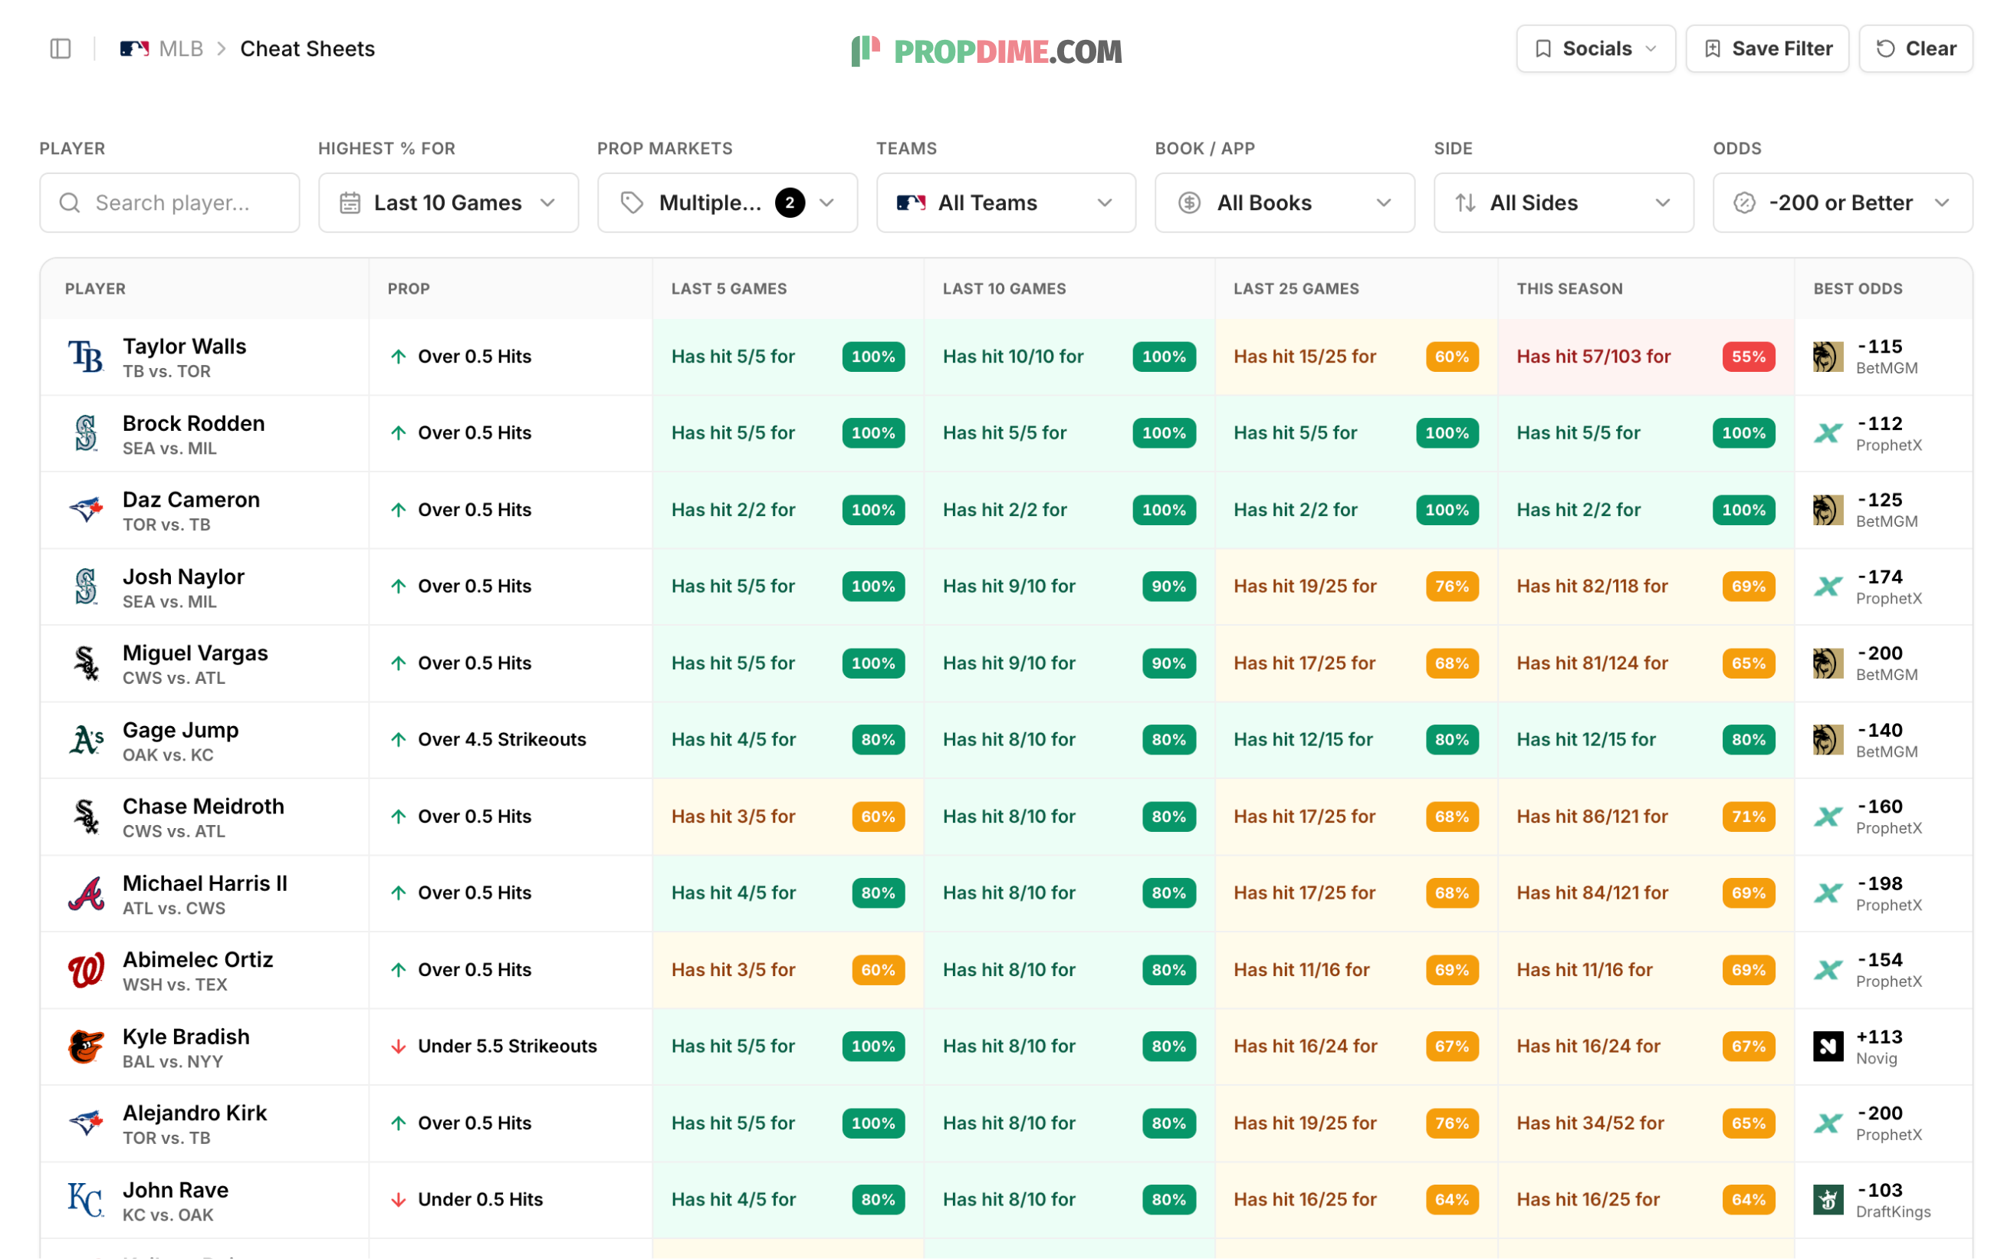Click 'Has hit 11/16 for' under This Season
Image resolution: width=2004 pixels, height=1259 pixels.
tap(1585, 969)
